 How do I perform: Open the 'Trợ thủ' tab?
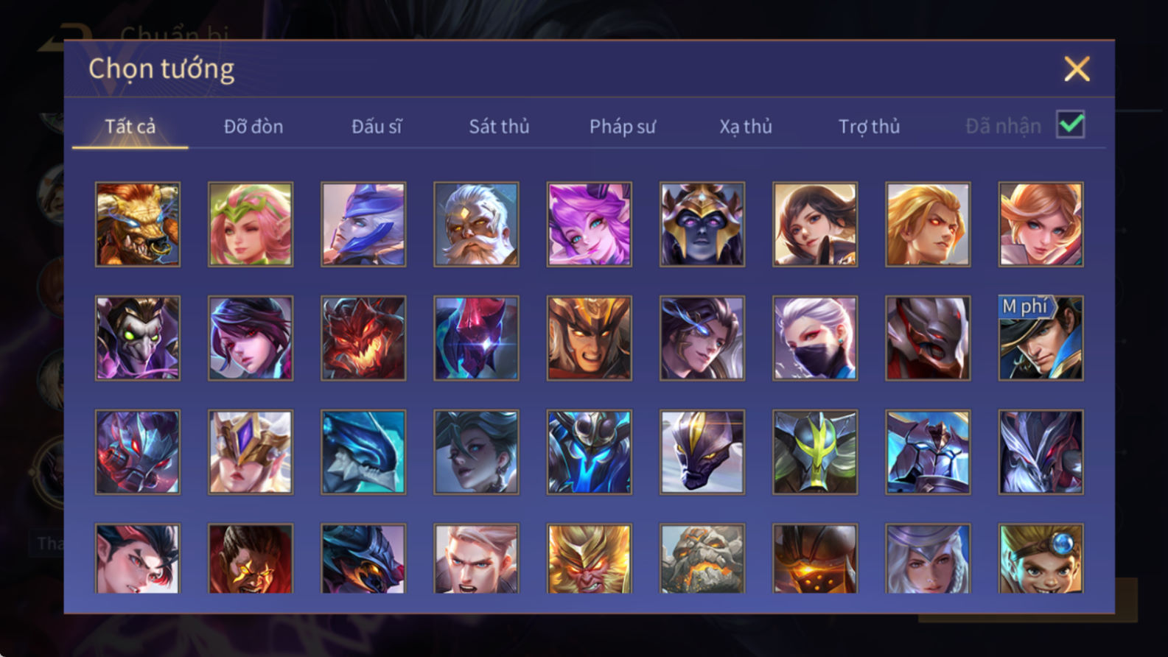tap(869, 127)
